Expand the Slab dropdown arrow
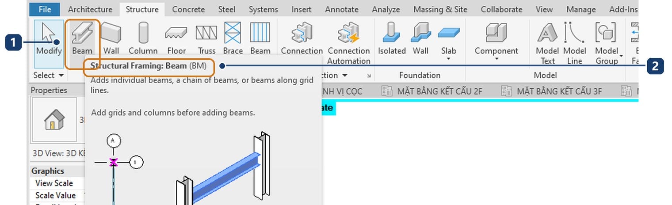The width and height of the screenshot is (672, 205). (x=449, y=60)
